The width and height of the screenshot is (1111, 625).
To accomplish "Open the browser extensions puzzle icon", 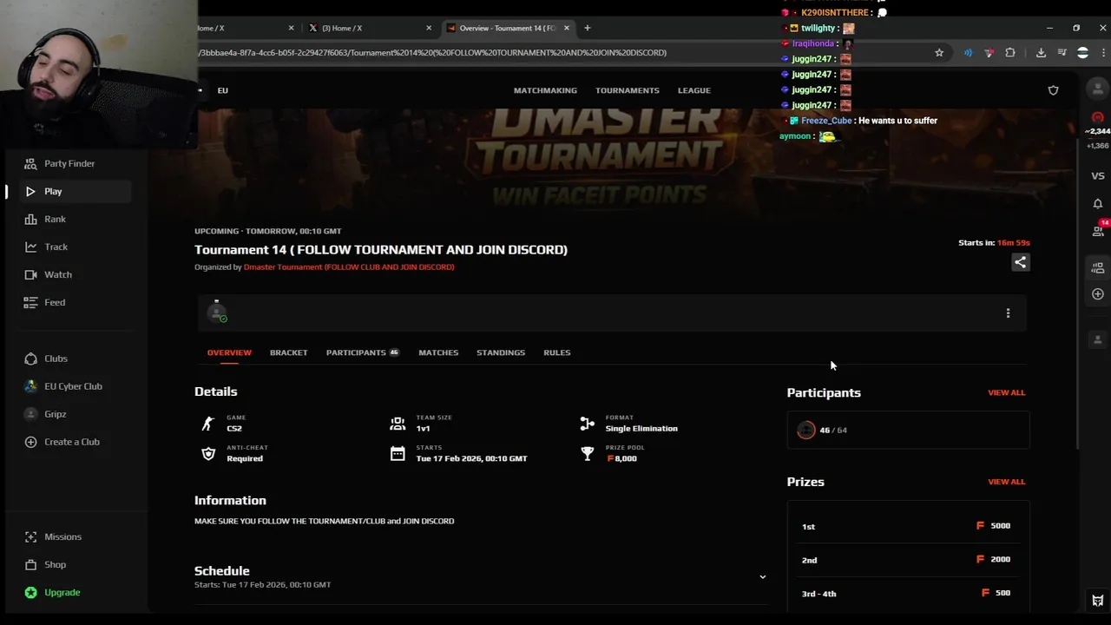I will pos(1010,53).
